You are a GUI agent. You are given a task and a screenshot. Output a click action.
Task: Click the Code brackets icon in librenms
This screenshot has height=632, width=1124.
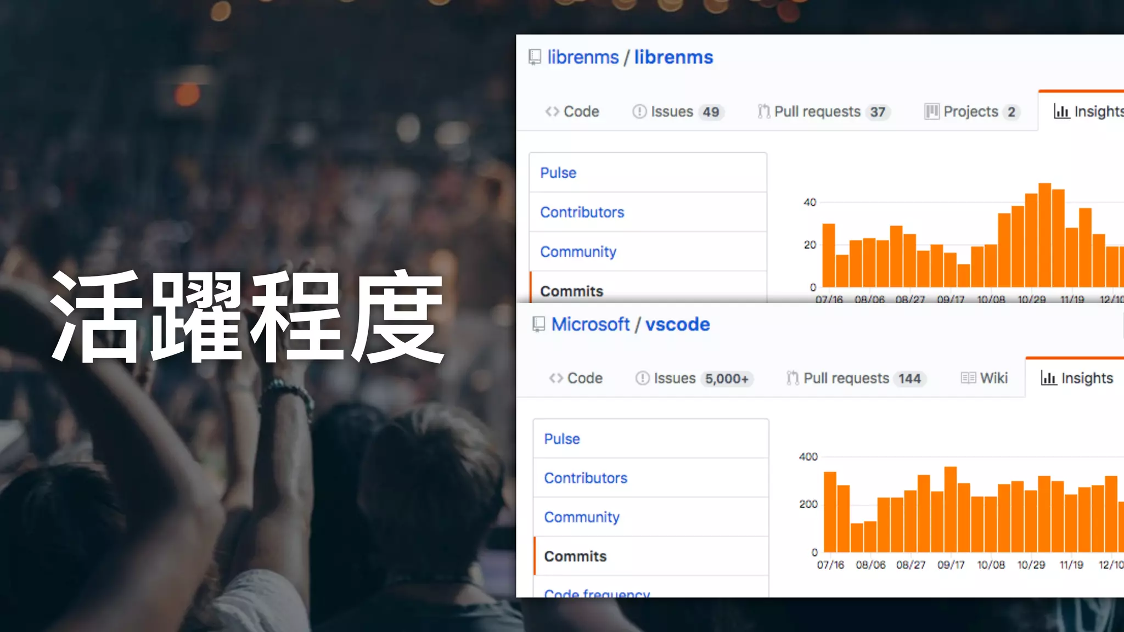[552, 111]
